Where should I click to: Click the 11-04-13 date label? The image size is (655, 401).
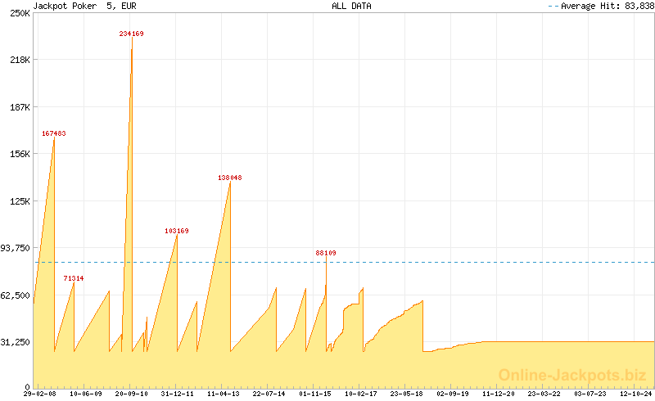tap(223, 394)
